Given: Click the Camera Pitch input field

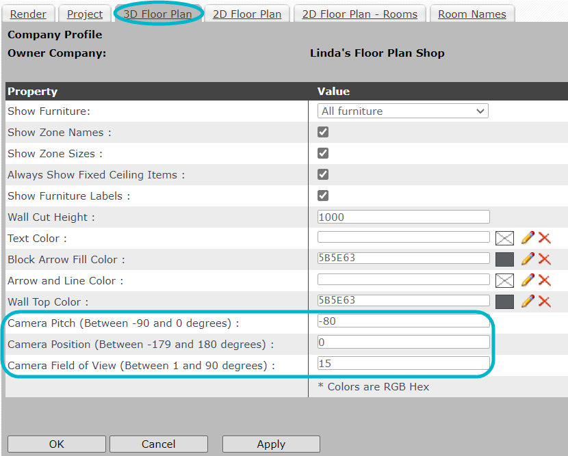Looking at the screenshot, I should coord(404,321).
